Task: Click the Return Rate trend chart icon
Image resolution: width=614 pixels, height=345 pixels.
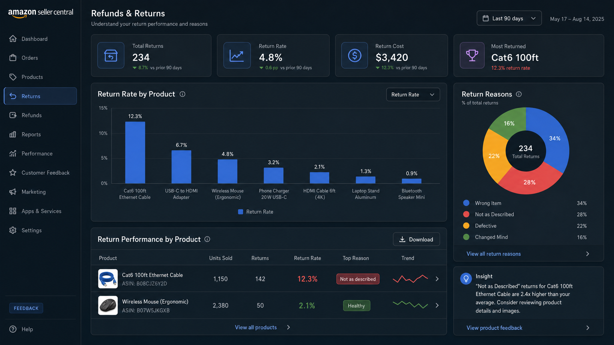Action: [x=237, y=55]
